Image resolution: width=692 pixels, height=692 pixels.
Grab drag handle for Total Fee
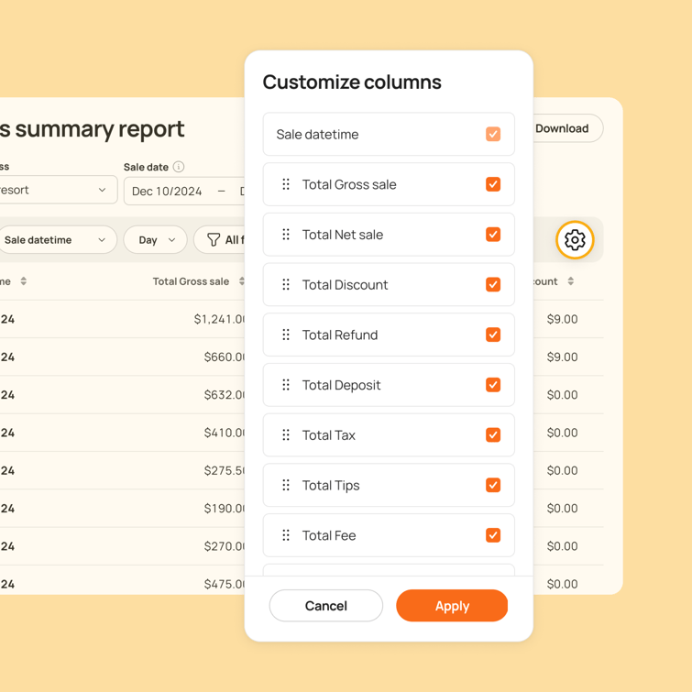click(x=286, y=535)
